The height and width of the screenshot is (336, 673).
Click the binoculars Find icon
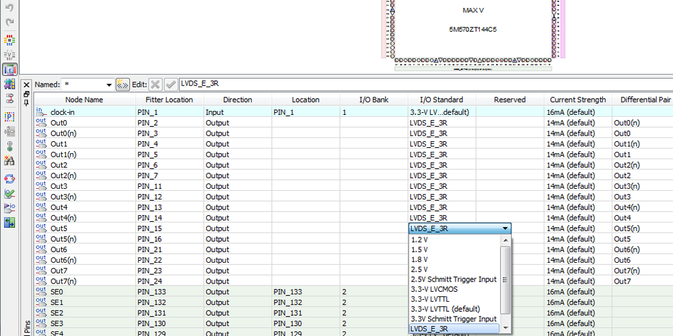(x=9, y=161)
